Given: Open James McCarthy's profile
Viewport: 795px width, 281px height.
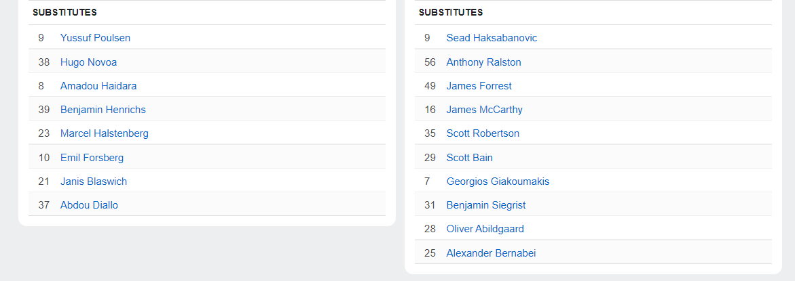Looking at the screenshot, I should pyautogui.click(x=484, y=110).
